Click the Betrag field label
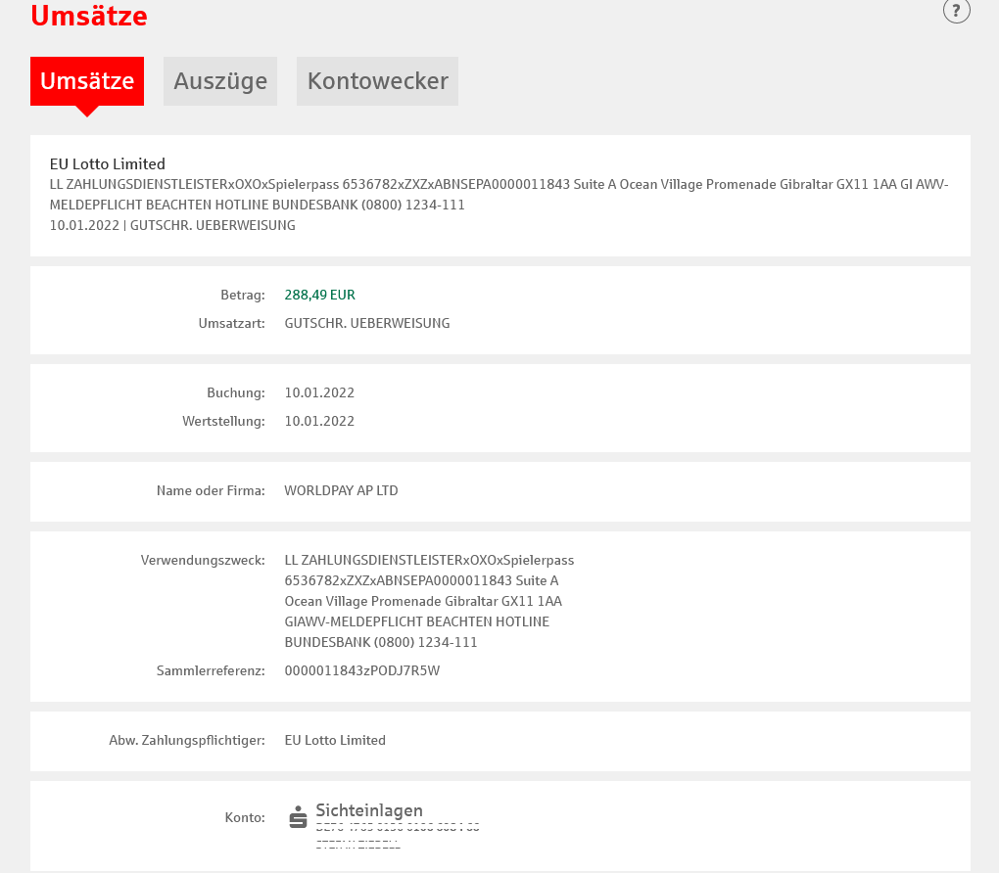 tap(242, 295)
